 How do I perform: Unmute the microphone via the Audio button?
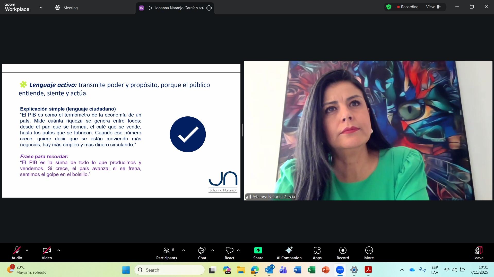tap(17, 253)
